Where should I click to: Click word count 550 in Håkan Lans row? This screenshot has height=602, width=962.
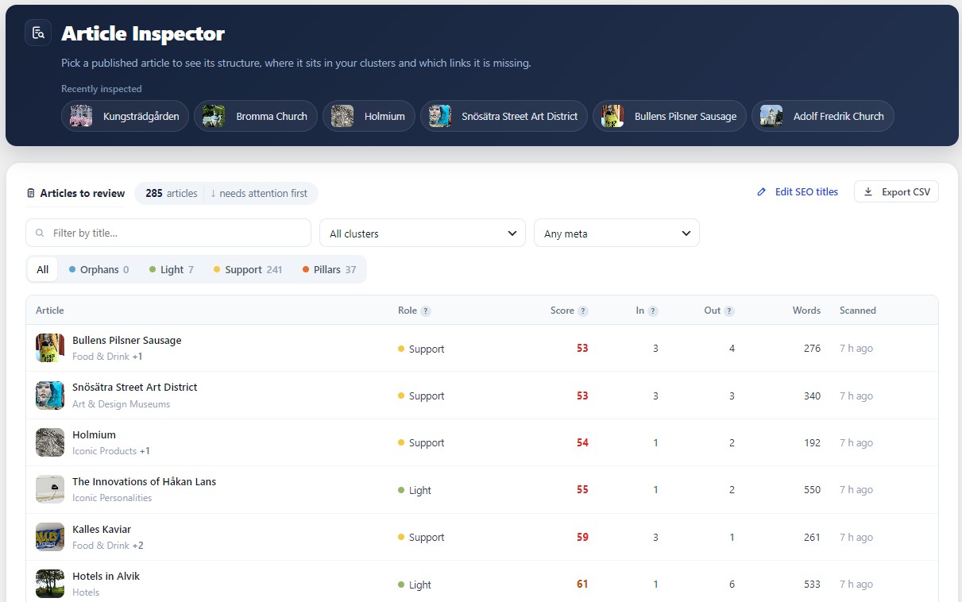(x=812, y=490)
